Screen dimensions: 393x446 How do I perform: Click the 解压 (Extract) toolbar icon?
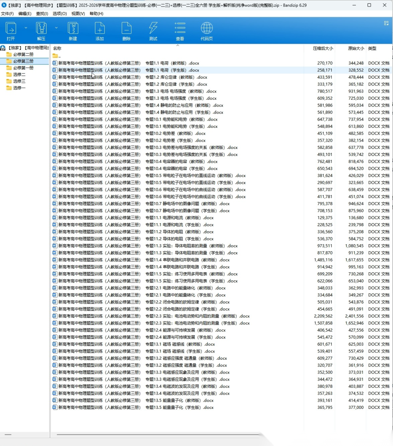[x=41, y=28]
